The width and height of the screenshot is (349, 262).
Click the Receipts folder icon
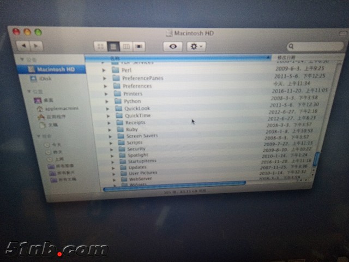pyautogui.click(x=120, y=122)
